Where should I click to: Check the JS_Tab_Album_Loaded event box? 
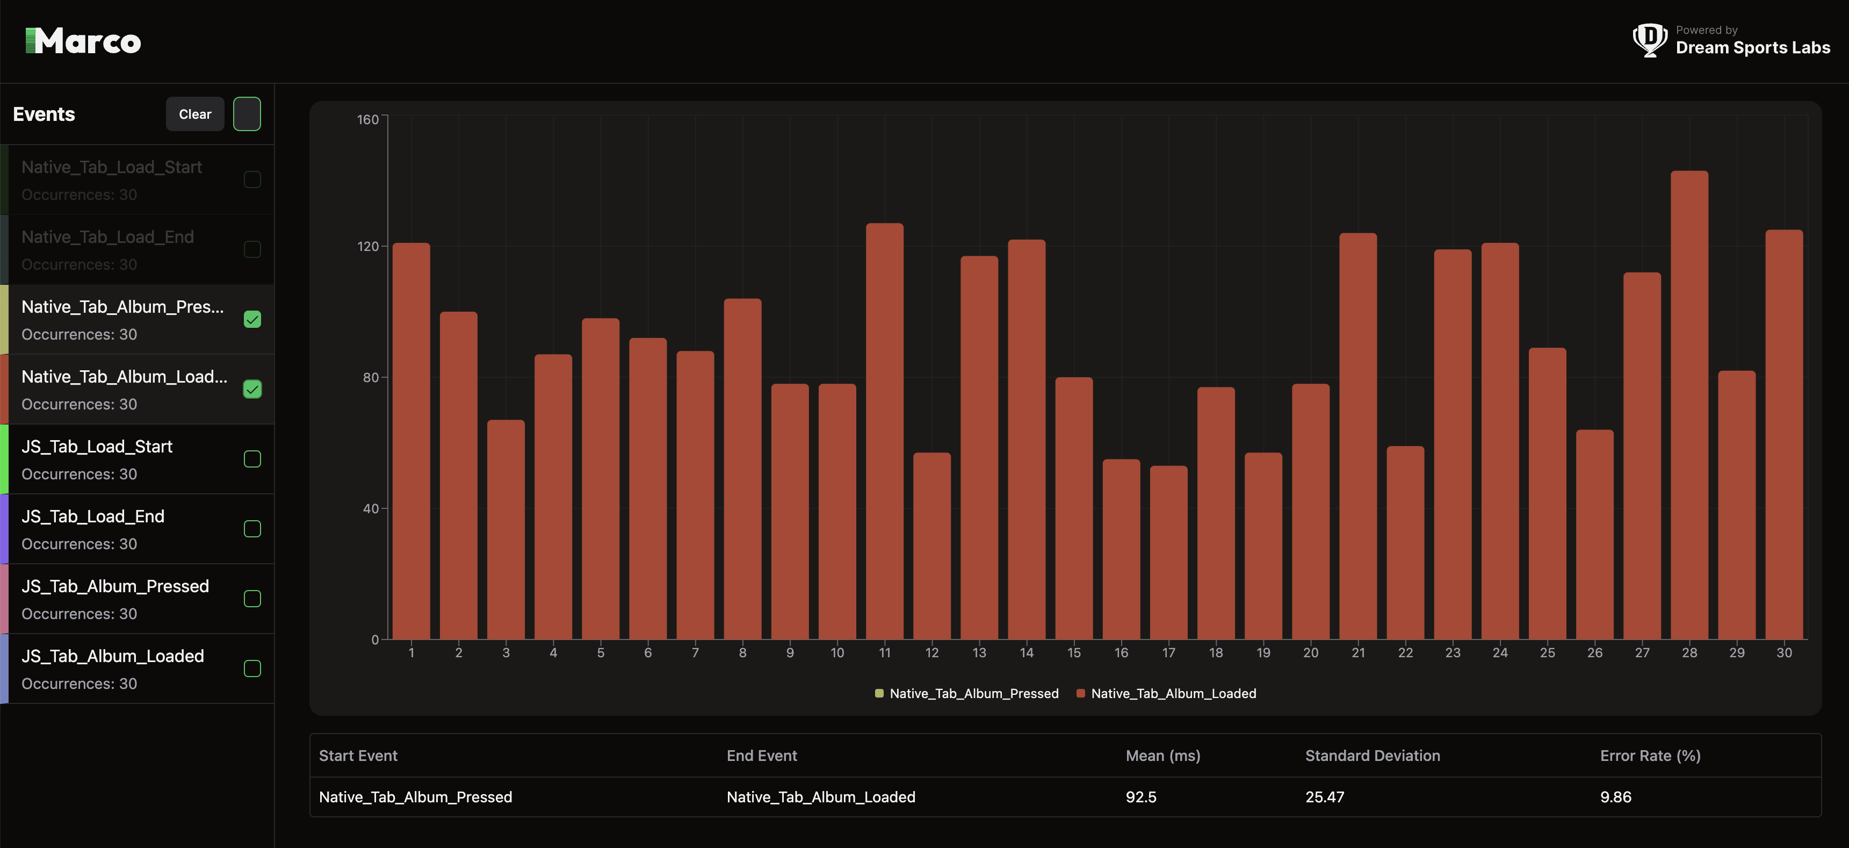pyautogui.click(x=252, y=669)
